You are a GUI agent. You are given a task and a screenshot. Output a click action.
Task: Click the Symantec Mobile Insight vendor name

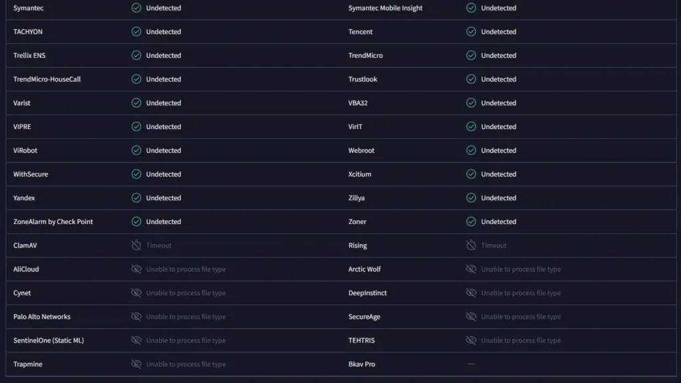pos(385,8)
